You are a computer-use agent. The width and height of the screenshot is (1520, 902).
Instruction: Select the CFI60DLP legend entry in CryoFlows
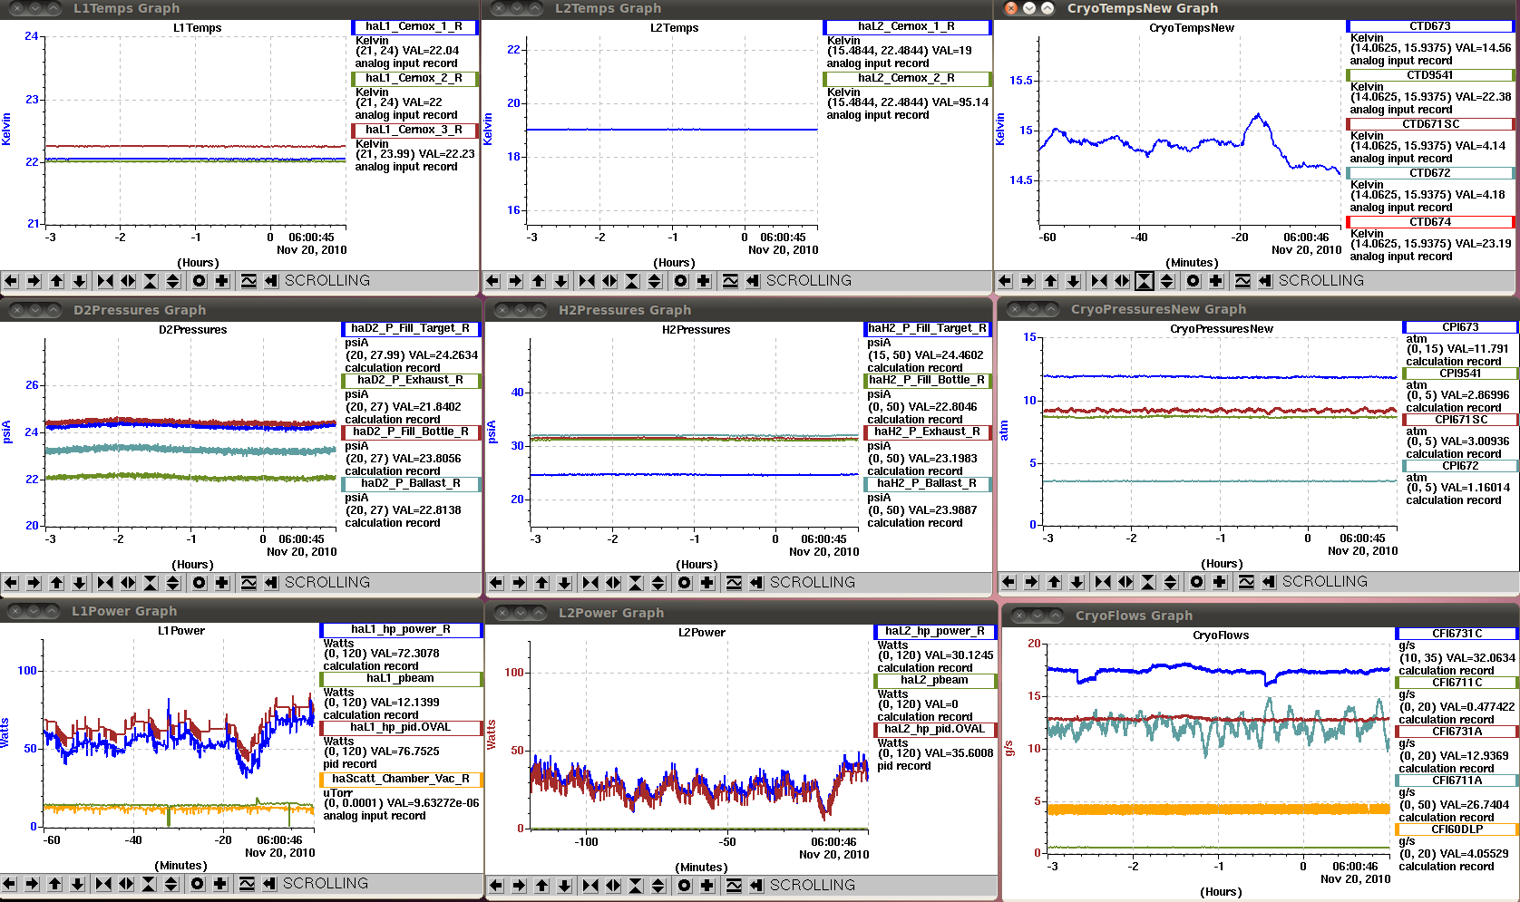coord(1457,829)
